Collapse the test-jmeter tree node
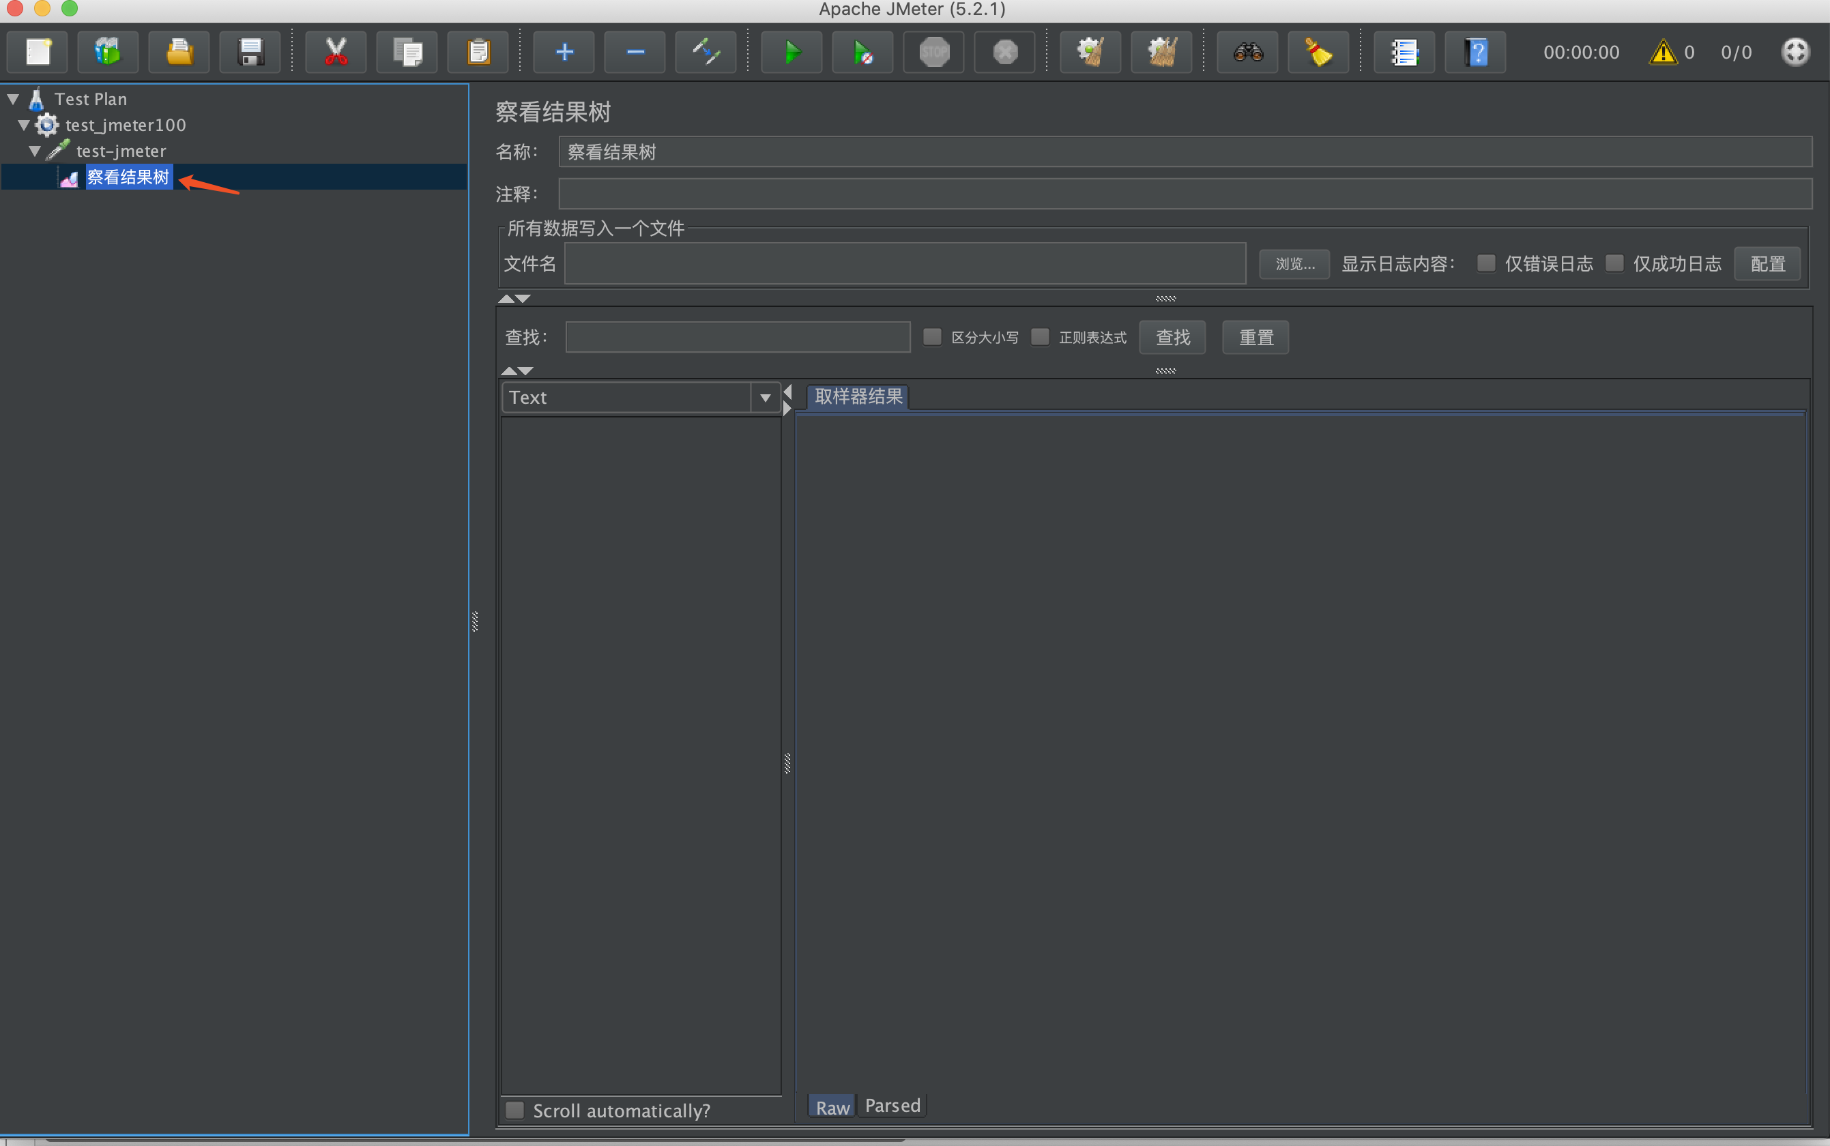 [x=34, y=151]
